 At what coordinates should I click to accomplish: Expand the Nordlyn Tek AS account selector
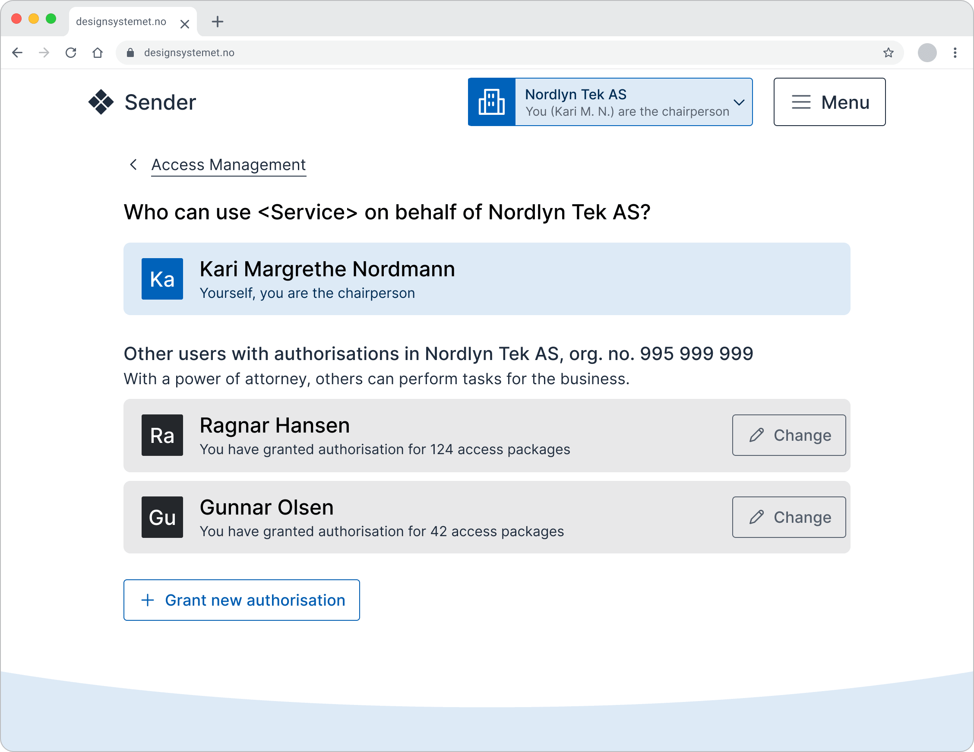coord(610,102)
